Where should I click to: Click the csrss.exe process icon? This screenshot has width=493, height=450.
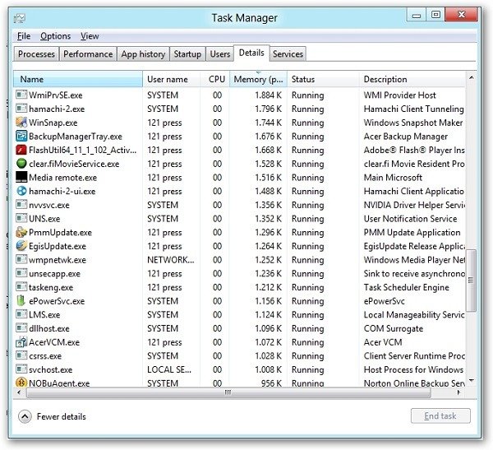point(21,355)
